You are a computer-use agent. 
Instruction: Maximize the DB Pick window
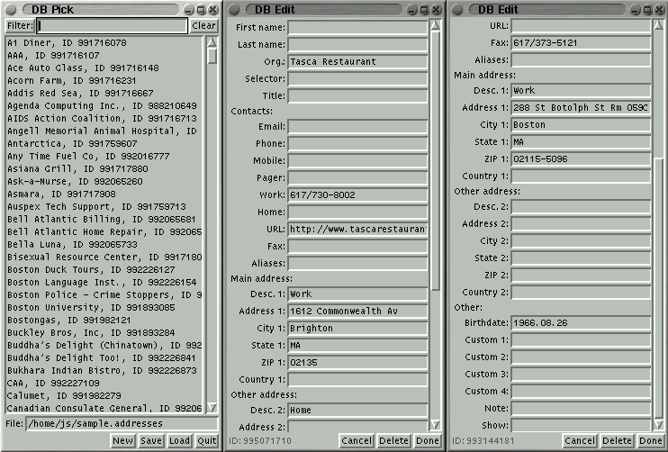201,9
